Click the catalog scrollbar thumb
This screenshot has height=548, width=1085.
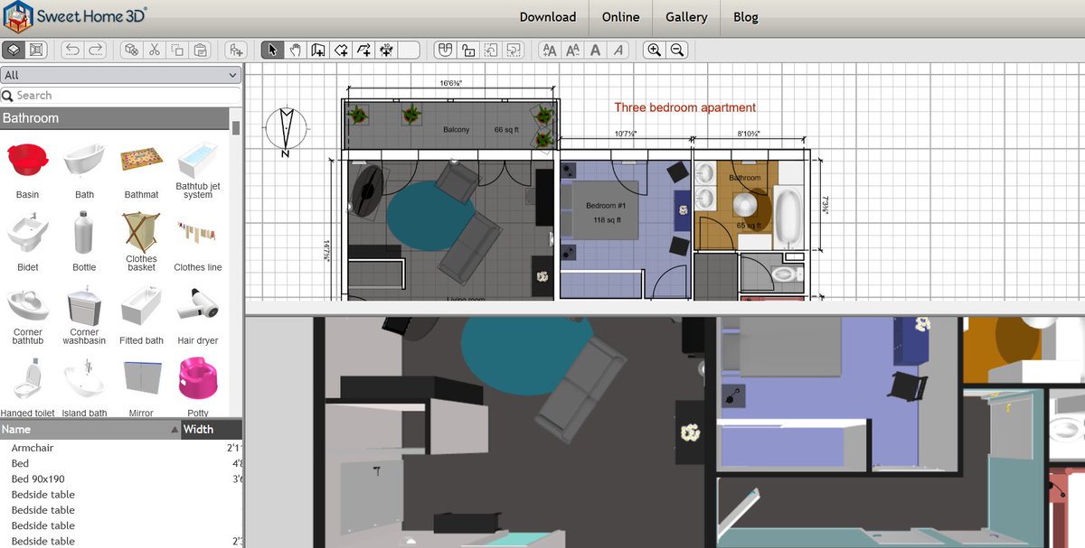[x=237, y=127]
